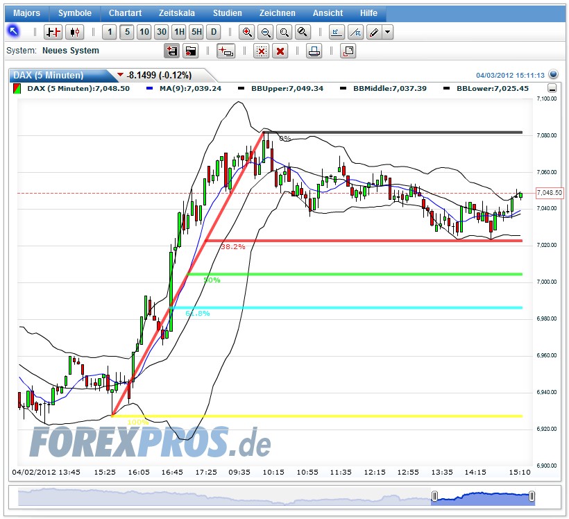Click the open system folder icon
This screenshot has width=569, height=519.
(x=191, y=51)
